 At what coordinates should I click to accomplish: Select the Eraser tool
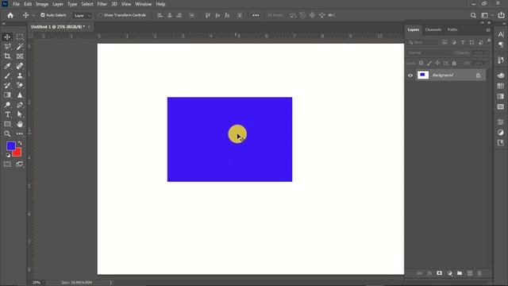(20, 86)
